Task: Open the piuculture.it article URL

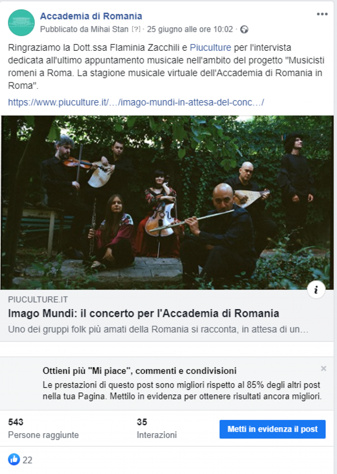Action: tap(136, 102)
